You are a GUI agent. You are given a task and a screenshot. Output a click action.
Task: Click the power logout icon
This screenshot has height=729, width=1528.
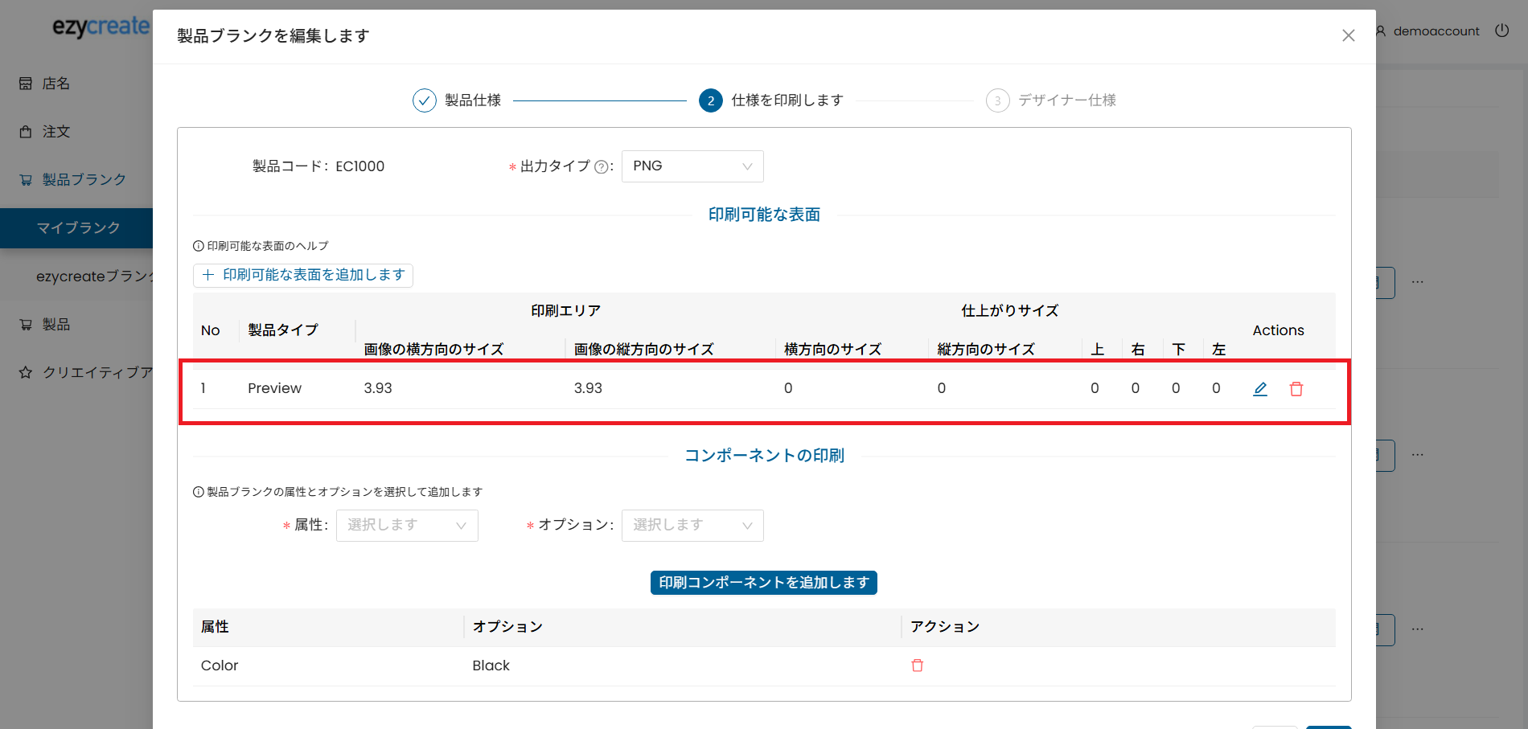(x=1502, y=31)
